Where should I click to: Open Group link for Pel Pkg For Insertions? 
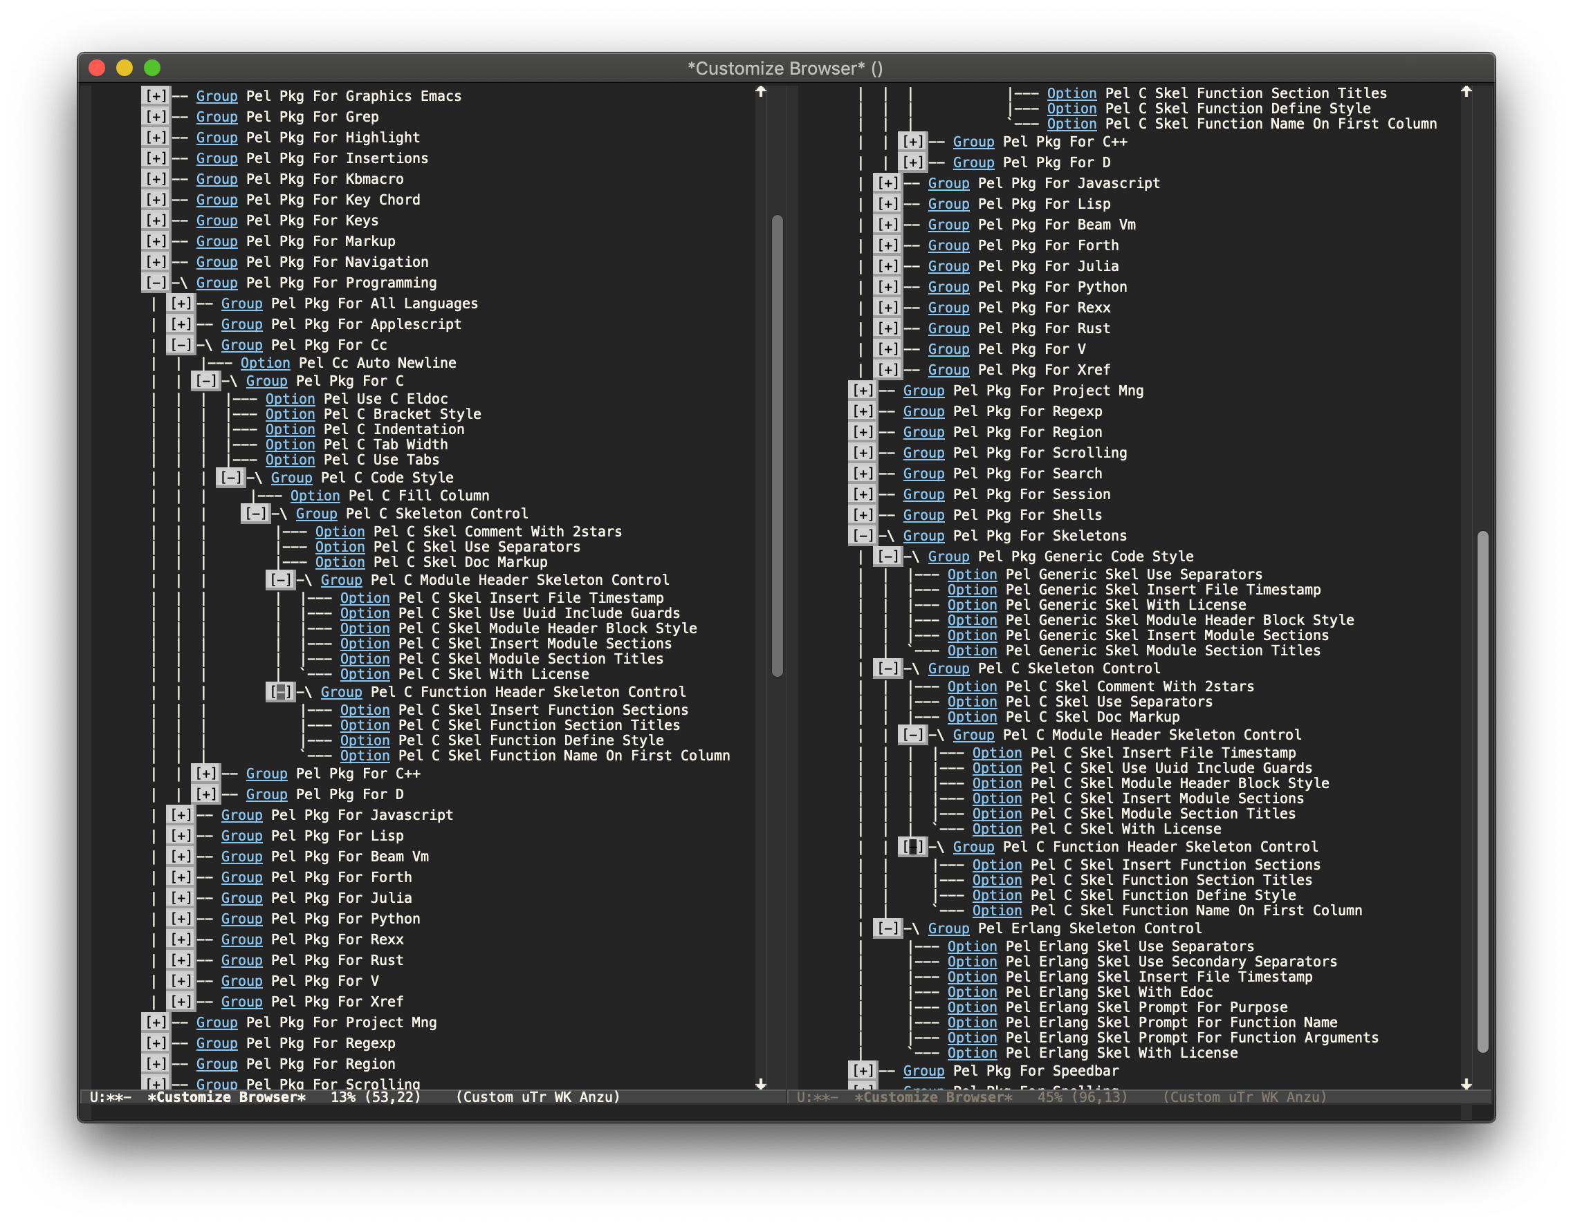coord(217,158)
